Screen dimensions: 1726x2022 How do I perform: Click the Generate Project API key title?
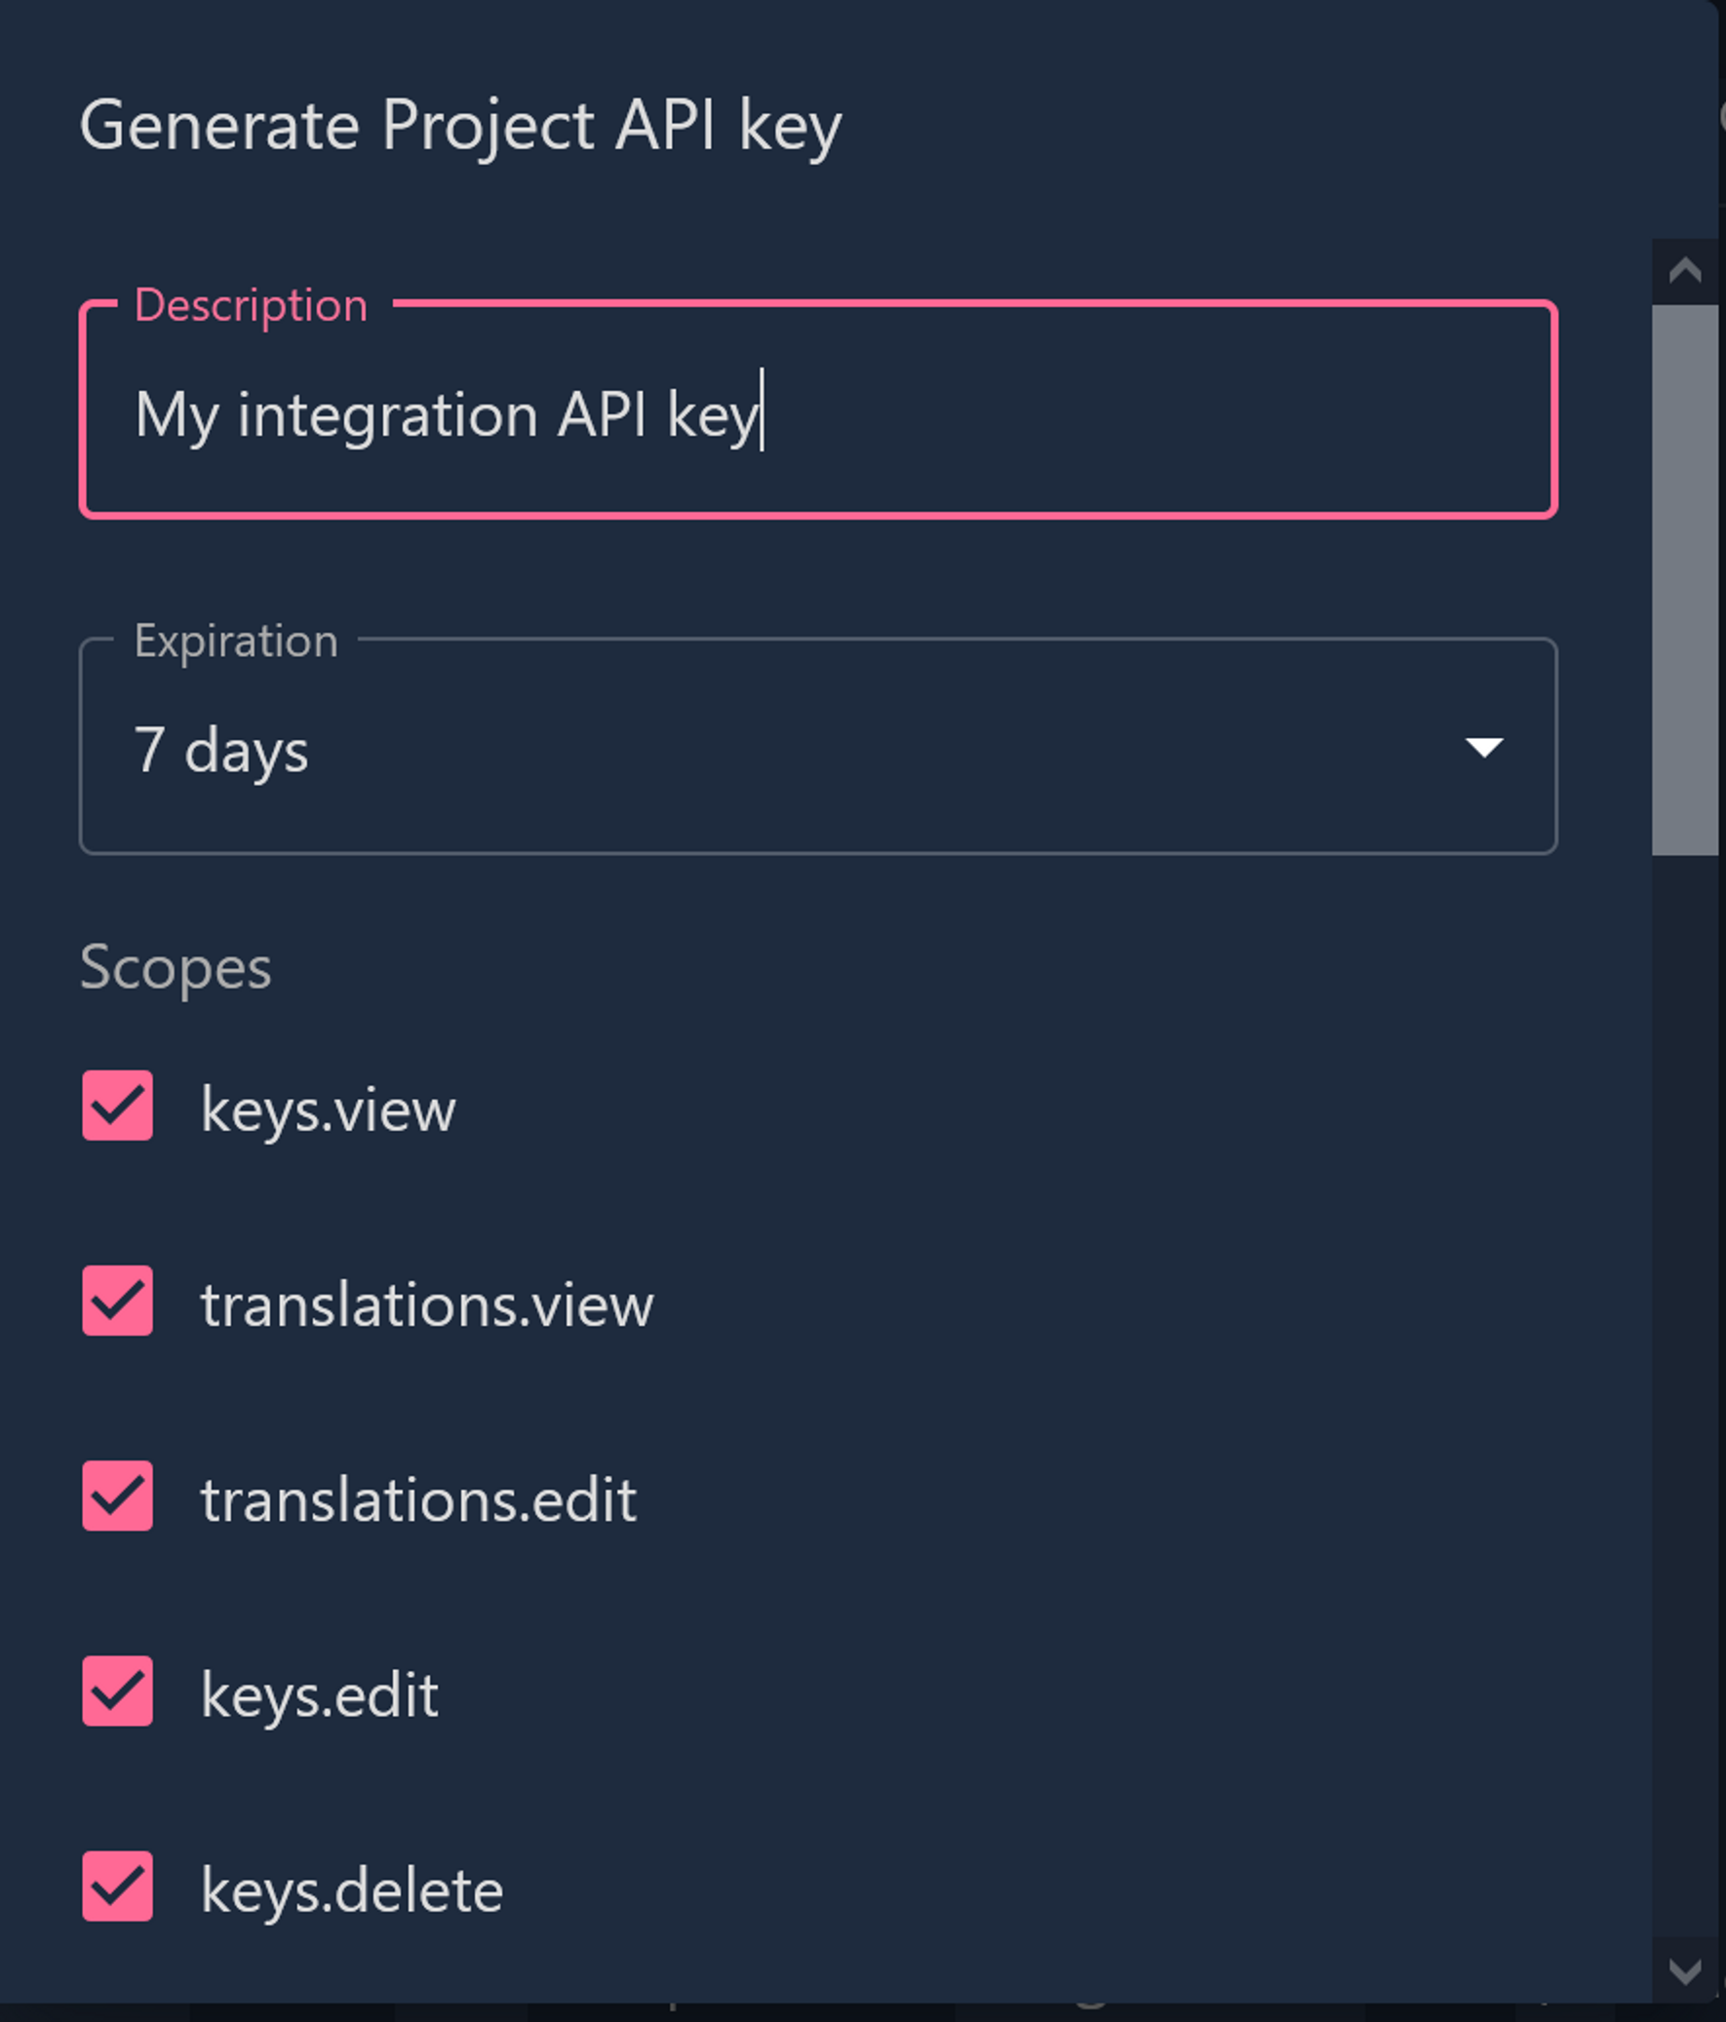460,126
